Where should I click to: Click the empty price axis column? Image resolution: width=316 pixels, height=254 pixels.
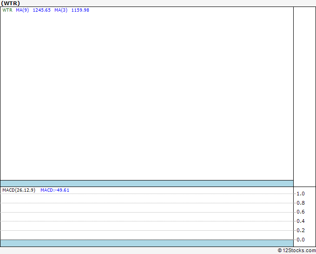point(304,97)
